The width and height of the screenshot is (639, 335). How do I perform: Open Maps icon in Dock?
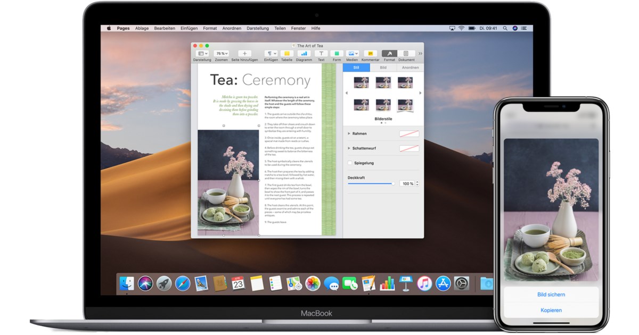point(294,283)
